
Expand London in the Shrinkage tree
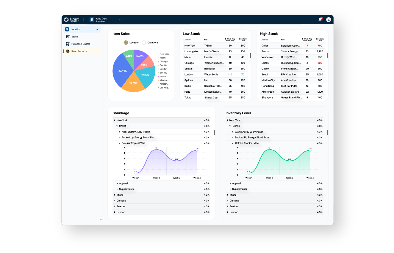pos(115,212)
